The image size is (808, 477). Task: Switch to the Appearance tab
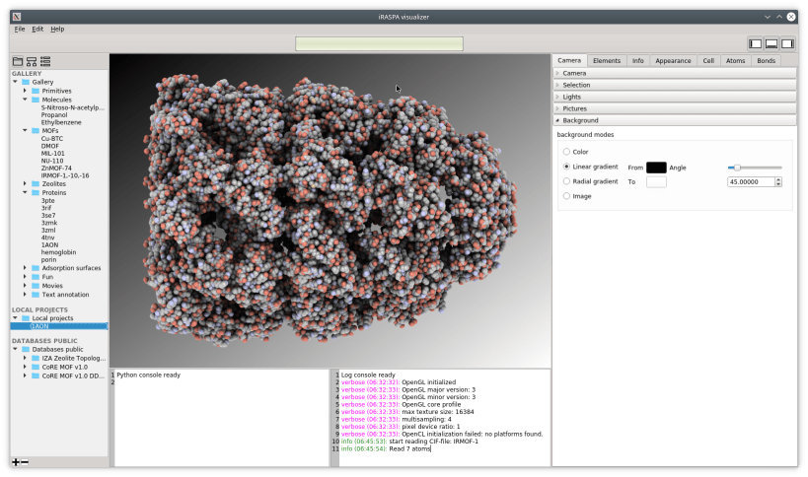(x=673, y=61)
